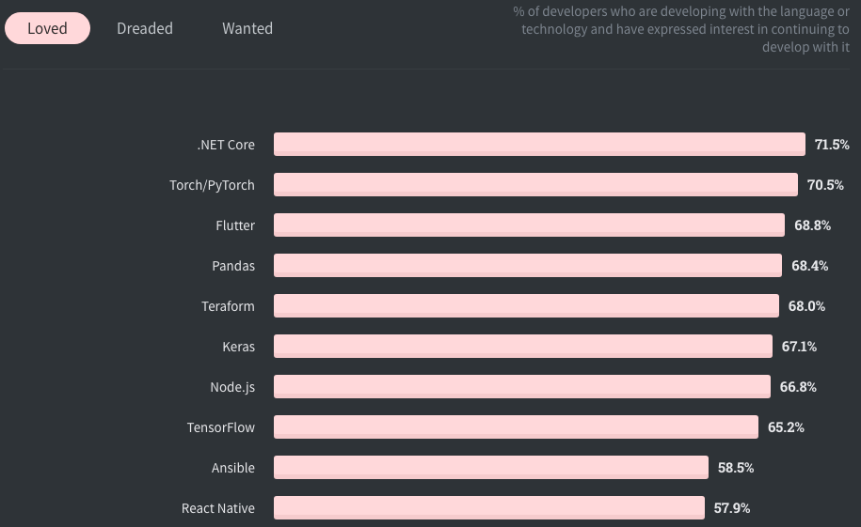The width and height of the screenshot is (861, 527).
Task: Click the TensorFlow label text
Action: tap(221, 427)
